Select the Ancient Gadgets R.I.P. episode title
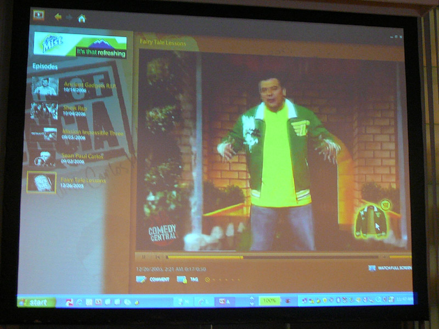 (x=89, y=85)
